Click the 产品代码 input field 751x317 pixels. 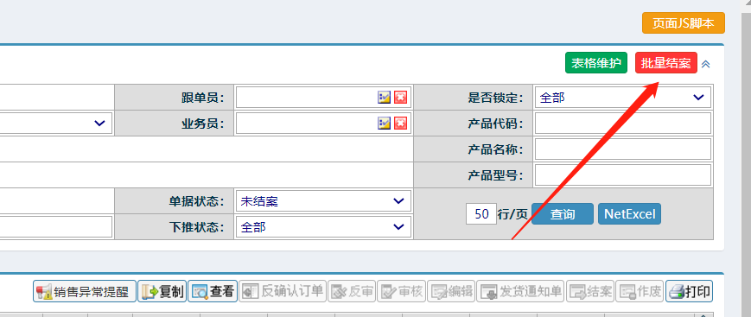pyautogui.click(x=622, y=124)
